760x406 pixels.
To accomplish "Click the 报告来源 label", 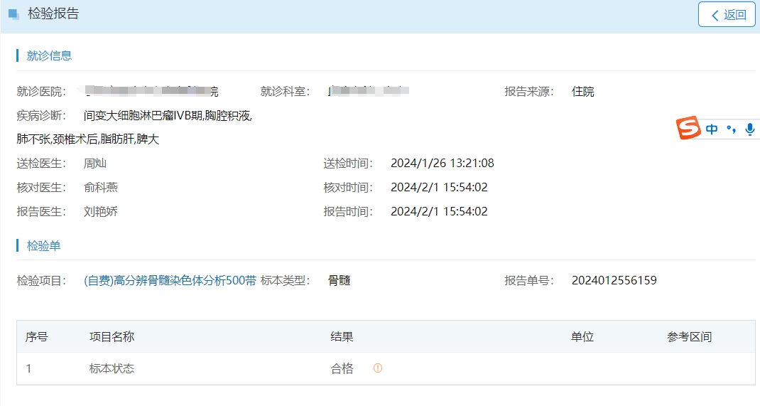I will coord(529,91).
